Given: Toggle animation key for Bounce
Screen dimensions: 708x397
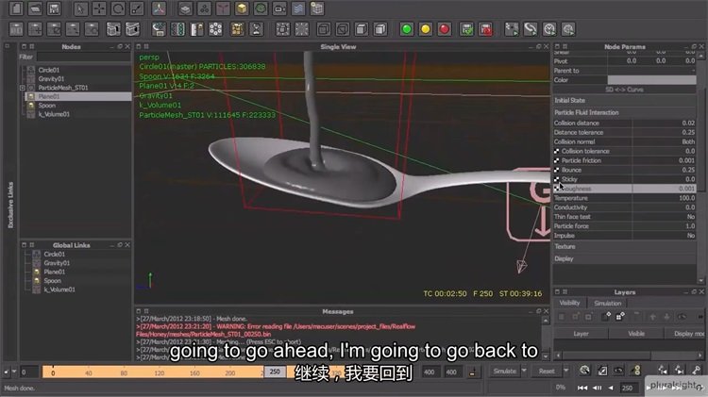Looking at the screenshot, I should [x=556, y=170].
